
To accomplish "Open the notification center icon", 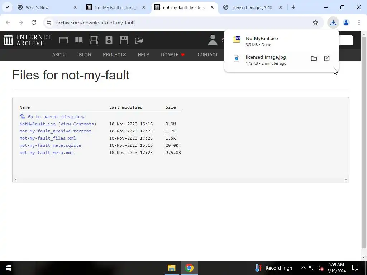I will pos(355,268).
